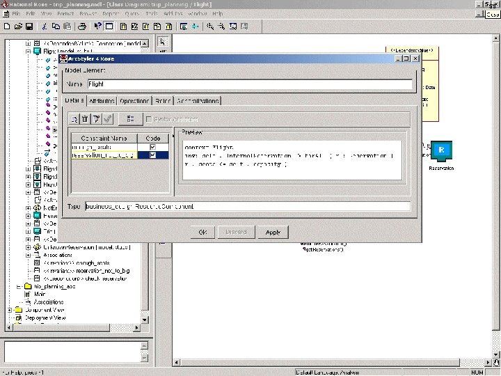Viewport: 501px width, 376px height.
Task: Click the New file icon in Rose toolbar
Action: click(7, 26)
